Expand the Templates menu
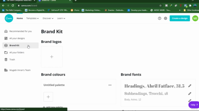This screenshot has width=199, height=111. (x=32, y=18)
